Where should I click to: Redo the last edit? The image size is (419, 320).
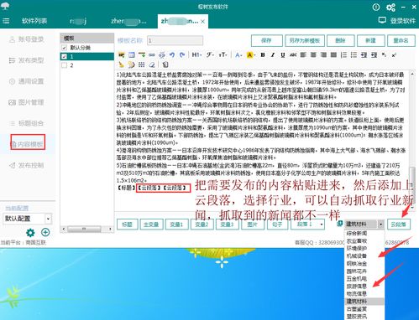click(x=182, y=55)
